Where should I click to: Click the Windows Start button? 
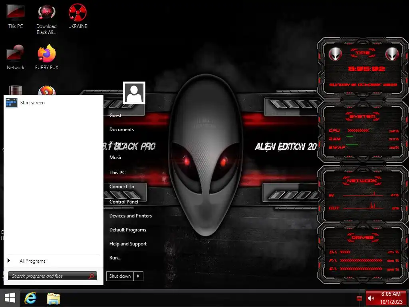point(10,298)
